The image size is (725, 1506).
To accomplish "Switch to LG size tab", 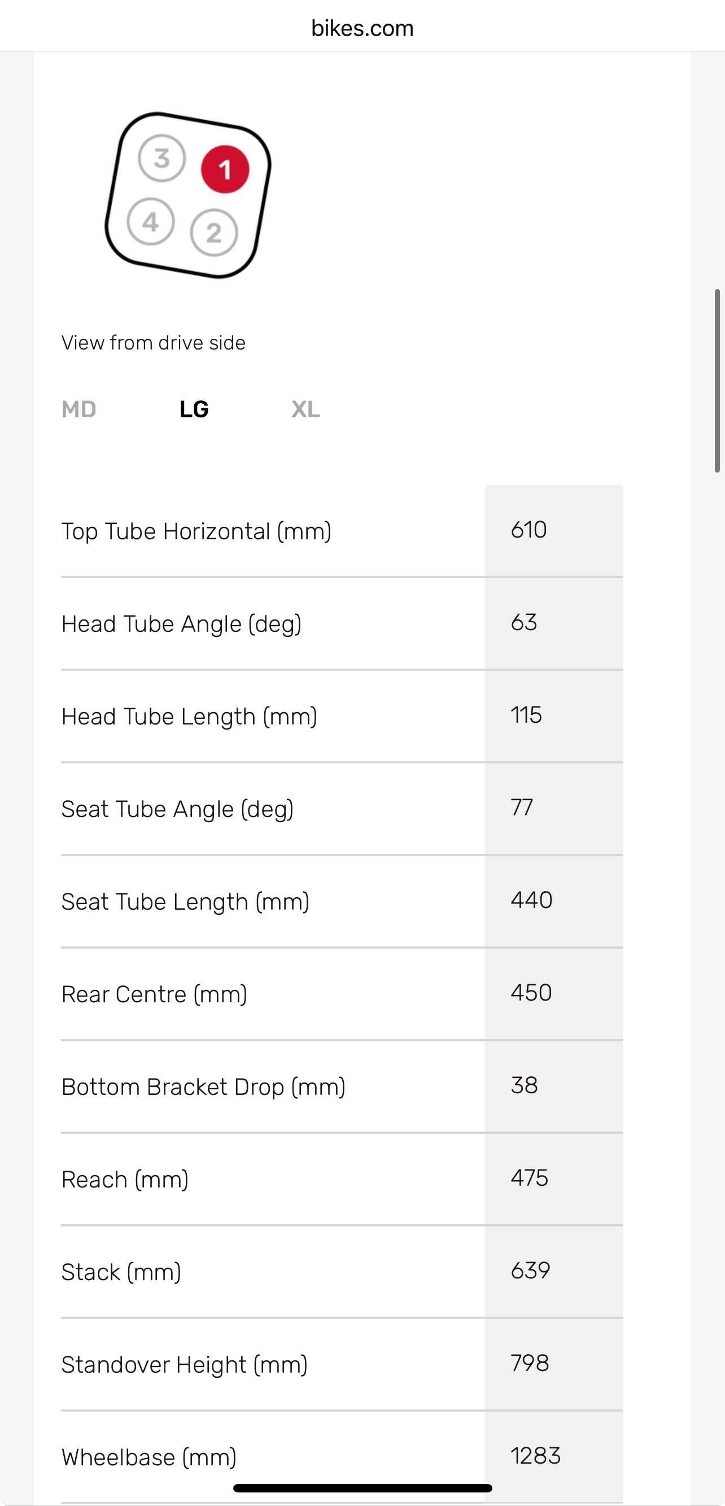I will pyautogui.click(x=194, y=409).
